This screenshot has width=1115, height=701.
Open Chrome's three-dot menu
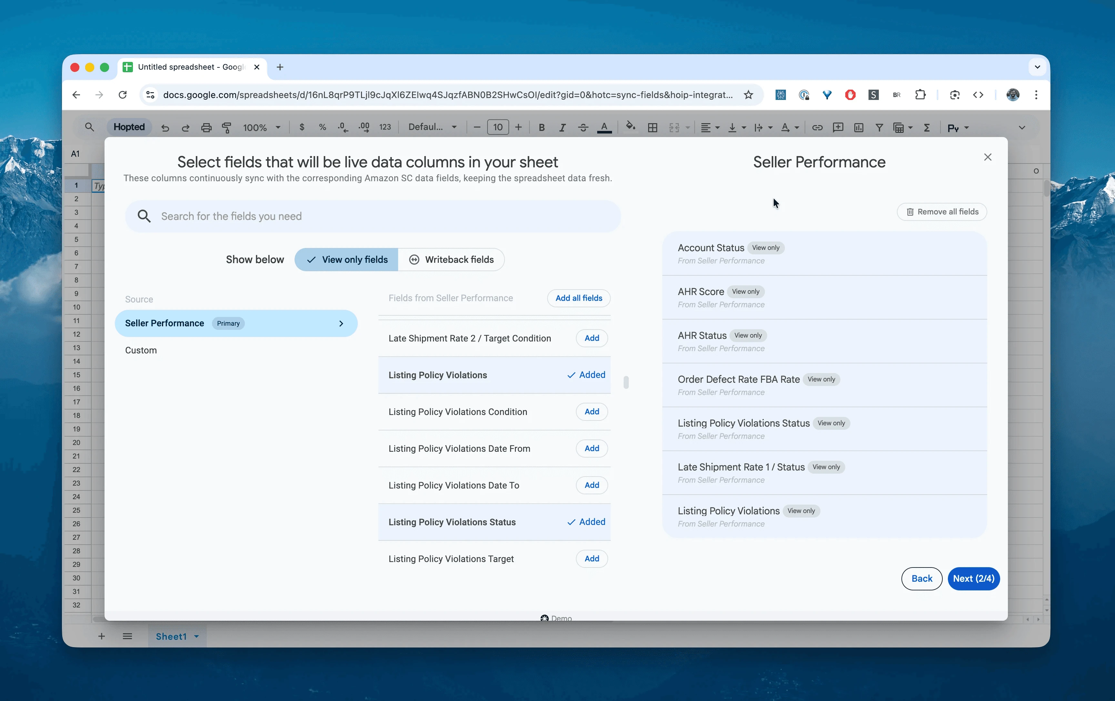pyautogui.click(x=1036, y=95)
